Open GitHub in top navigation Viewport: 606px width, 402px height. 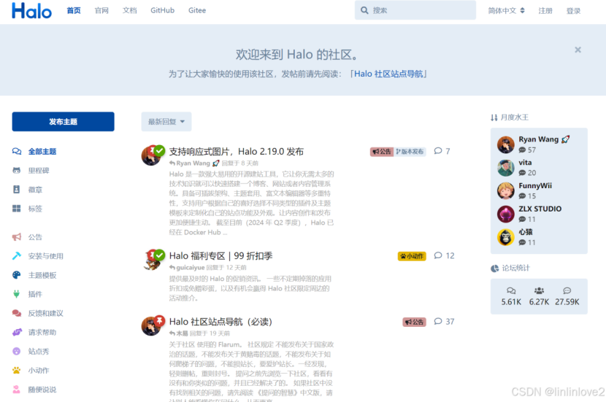[x=162, y=10]
